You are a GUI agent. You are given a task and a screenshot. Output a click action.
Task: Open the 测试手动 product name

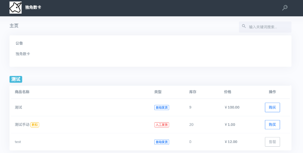coord(22,124)
